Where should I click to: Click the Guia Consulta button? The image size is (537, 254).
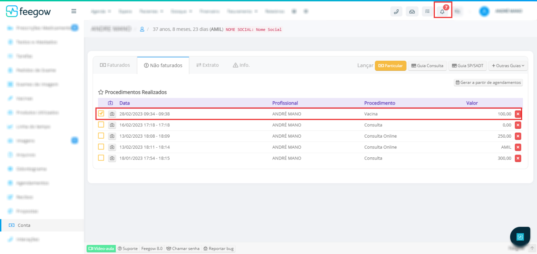[x=427, y=66]
